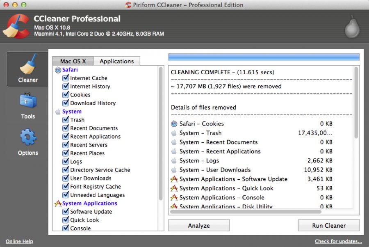This screenshot has width=369, height=247.
Task: Click the results pane horizontal scrollbar
Action: point(246,212)
